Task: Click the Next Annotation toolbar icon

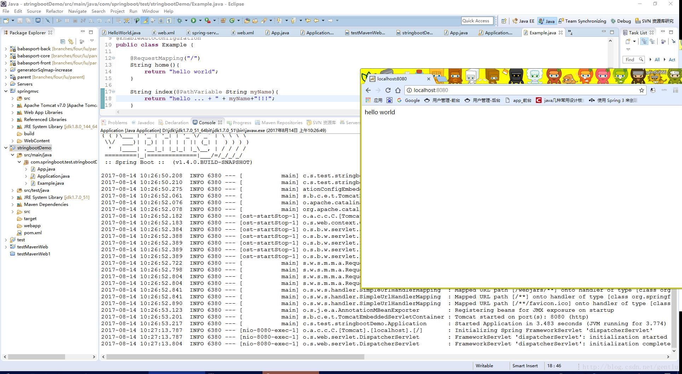Action: [279, 21]
